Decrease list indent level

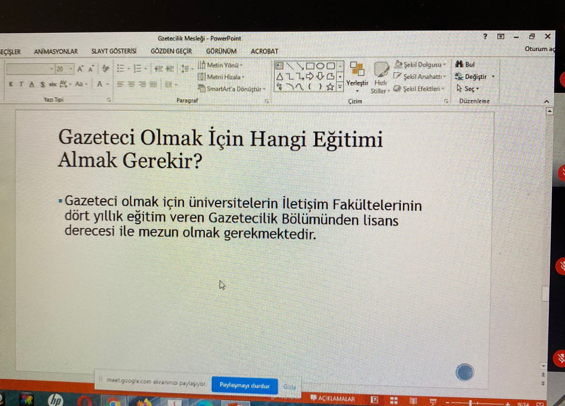[x=158, y=68]
